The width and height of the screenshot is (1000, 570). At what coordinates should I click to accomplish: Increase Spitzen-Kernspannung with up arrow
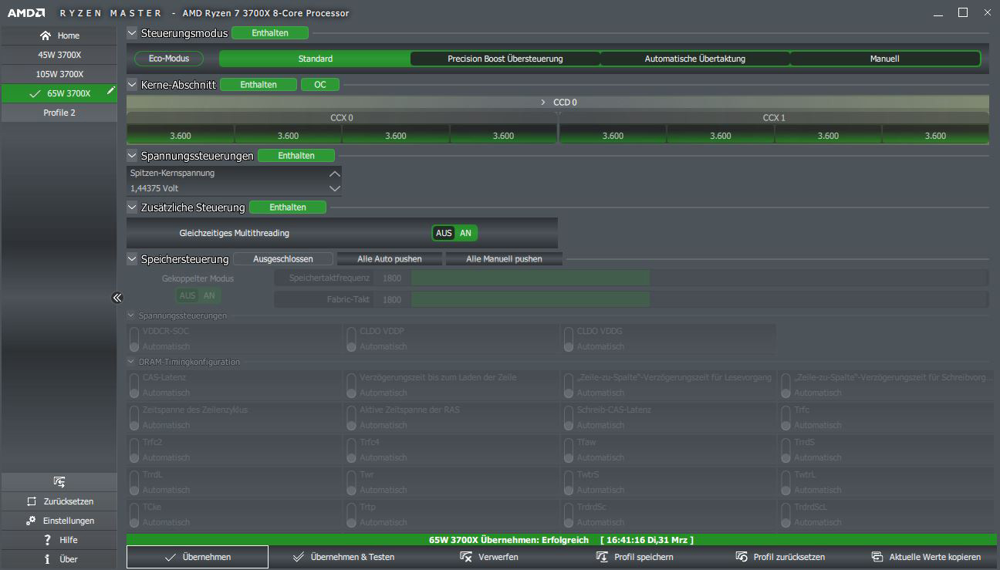point(335,174)
